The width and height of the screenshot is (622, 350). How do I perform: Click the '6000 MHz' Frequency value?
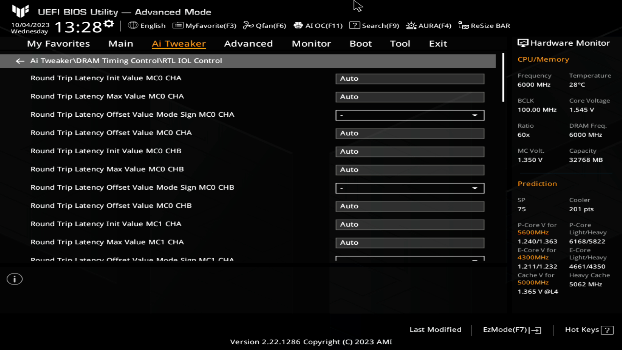(x=534, y=85)
